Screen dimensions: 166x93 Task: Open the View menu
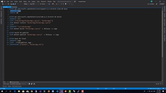point(11,2)
